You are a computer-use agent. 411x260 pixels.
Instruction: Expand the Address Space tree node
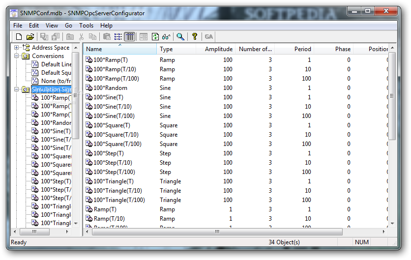click(x=16, y=48)
